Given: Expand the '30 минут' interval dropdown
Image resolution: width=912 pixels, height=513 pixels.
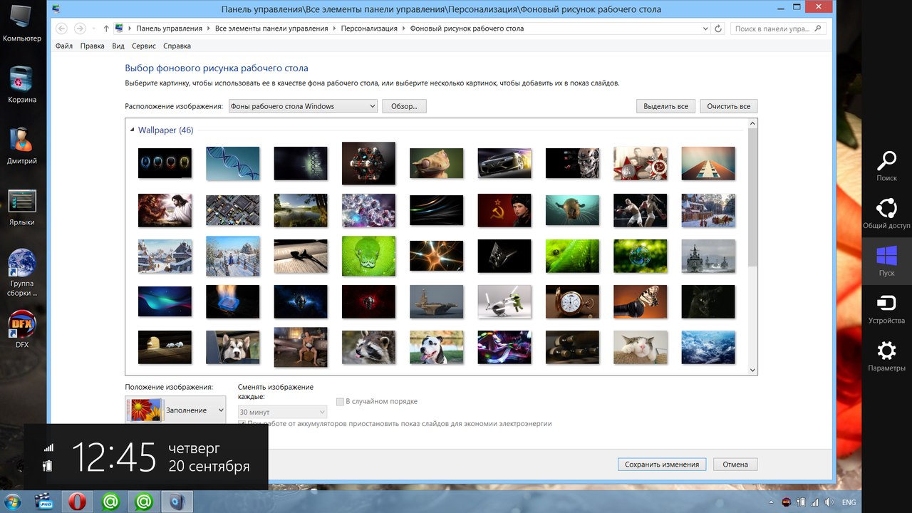Looking at the screenshot, I should (x=282, y=412).
